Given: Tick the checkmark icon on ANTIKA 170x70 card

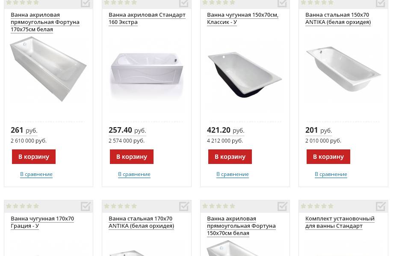Looking at the screenshot, I should [184, 206].
